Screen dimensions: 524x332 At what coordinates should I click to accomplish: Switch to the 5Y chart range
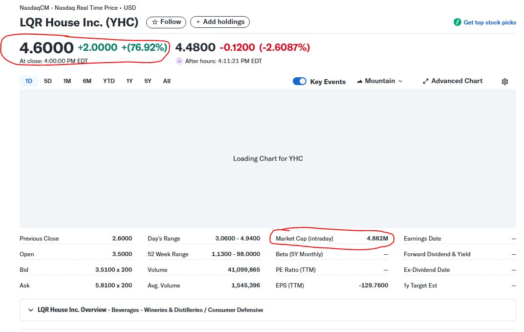pos(148,81)
